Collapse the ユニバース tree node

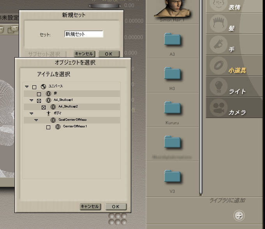(x=27, y=86)
